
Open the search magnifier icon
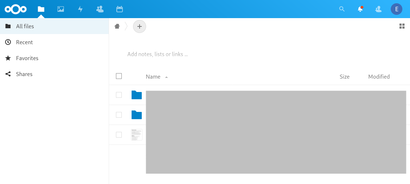342,9
